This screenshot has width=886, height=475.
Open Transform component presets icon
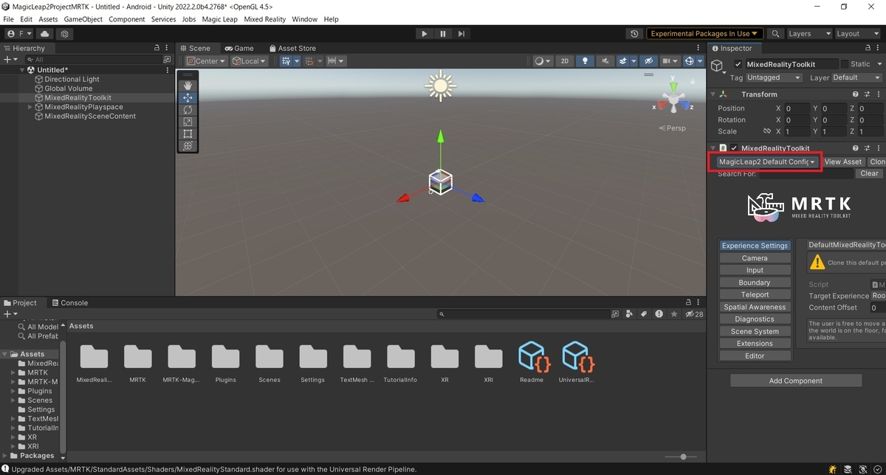867,94
